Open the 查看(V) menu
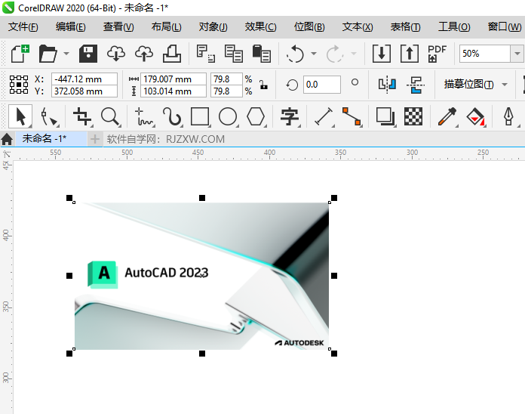The height and width of the screenshot is (414, 525). pos(118,26)
